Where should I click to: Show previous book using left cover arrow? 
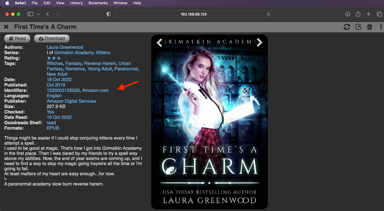pos(159,43)
